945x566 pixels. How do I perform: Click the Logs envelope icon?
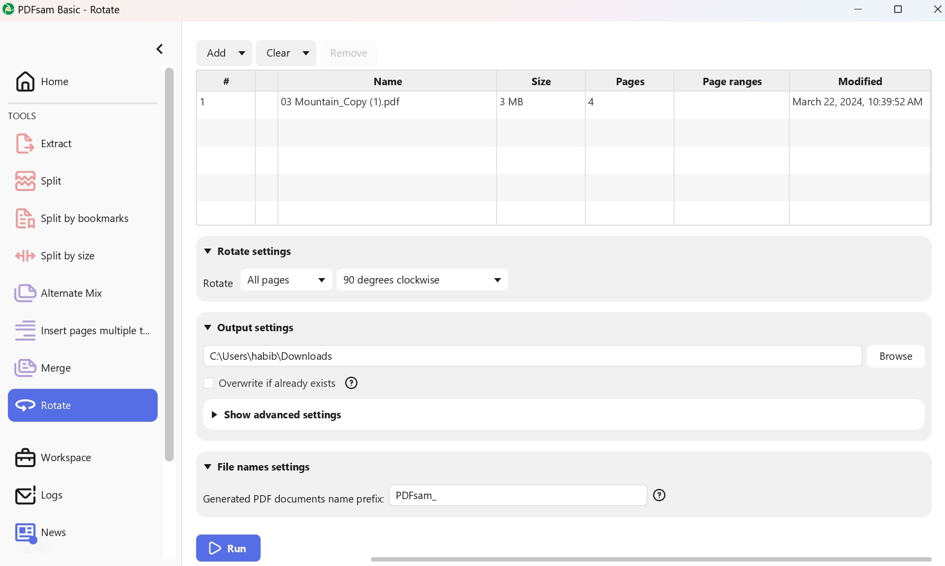tap(25, 495)
